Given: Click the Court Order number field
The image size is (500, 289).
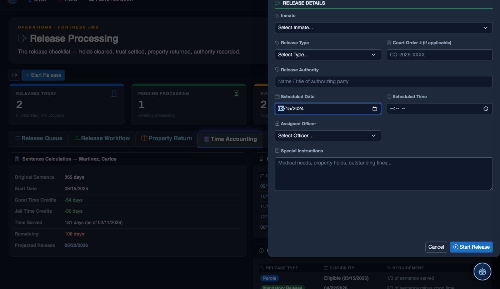Looking at the screenshot, I should coord(440,55).
